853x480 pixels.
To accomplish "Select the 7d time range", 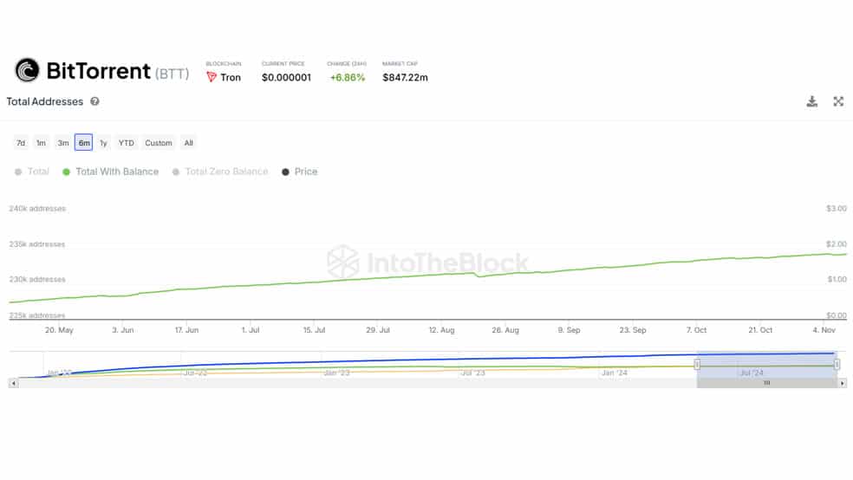I will click(x=21, y=143).
